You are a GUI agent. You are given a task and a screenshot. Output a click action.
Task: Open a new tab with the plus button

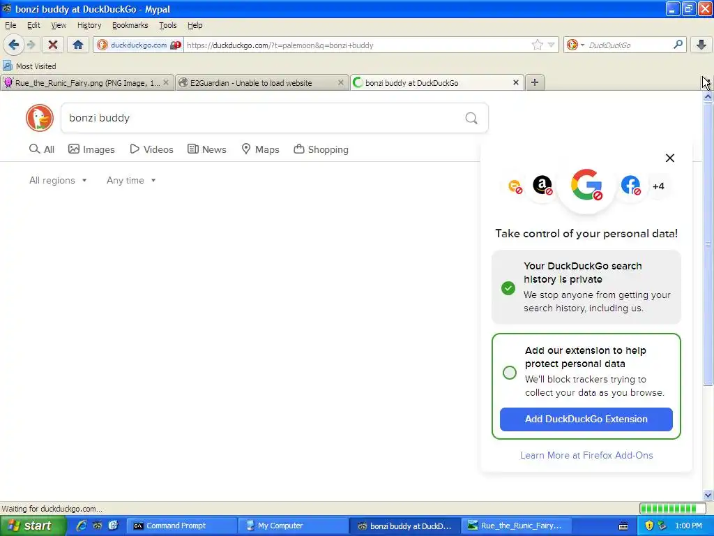(x=535, y=82)
